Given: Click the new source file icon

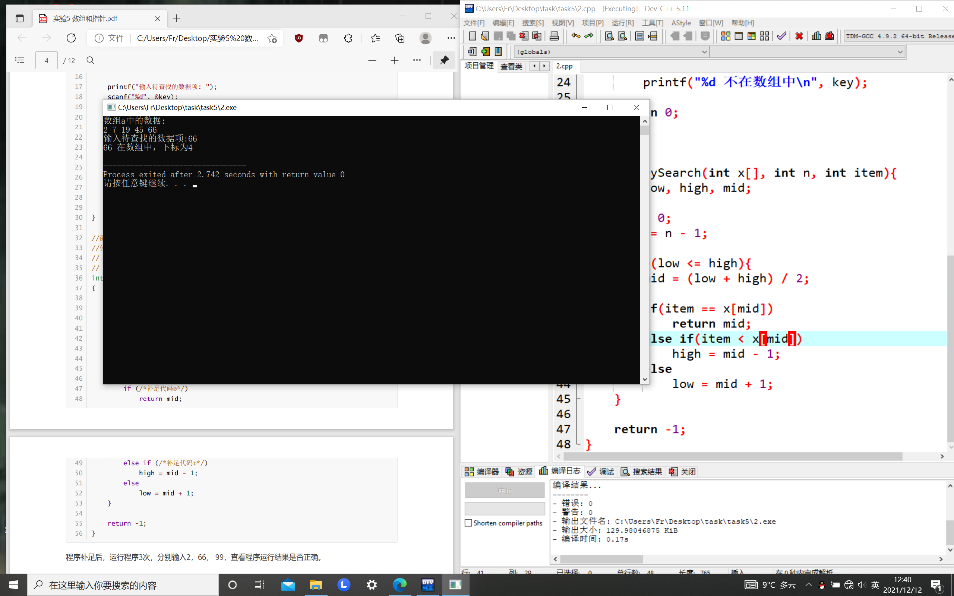Looking at the screenshot, I should coord(472,36).
